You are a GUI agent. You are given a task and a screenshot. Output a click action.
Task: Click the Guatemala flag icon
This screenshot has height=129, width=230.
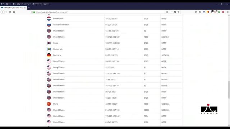[49, 49]
